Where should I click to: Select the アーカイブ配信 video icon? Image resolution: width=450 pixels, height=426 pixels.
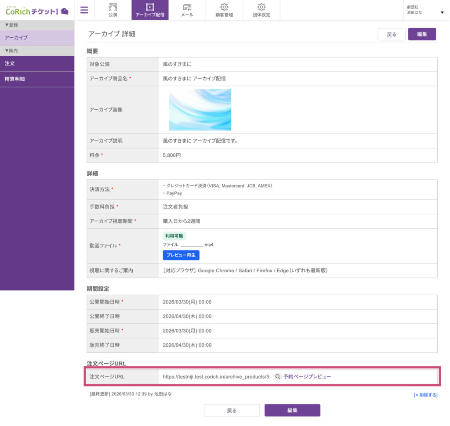pyautogui.click(x=150, y=7)
